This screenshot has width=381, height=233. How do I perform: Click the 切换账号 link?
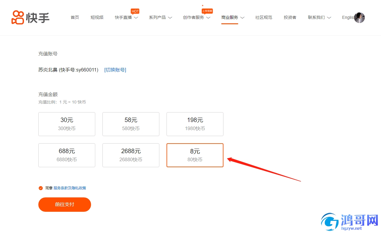[115, 70]
